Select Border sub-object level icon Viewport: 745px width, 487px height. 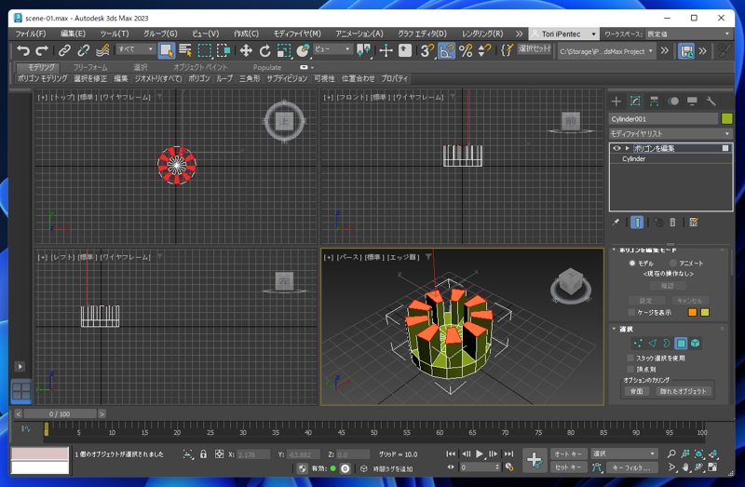(x=667, y=343)
